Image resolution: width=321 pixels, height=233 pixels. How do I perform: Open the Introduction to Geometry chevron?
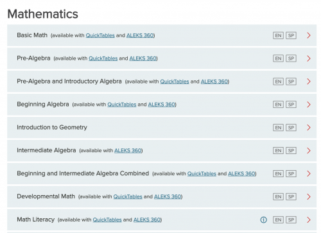tap(309, 128)
